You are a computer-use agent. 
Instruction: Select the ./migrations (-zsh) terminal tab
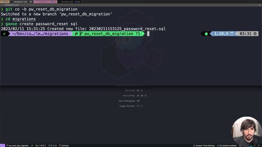(21, 2)
